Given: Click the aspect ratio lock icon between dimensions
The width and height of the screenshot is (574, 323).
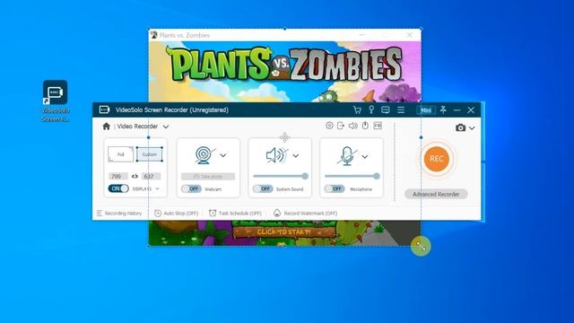Looking at the screenshot, I should click(x=135, y=176).
